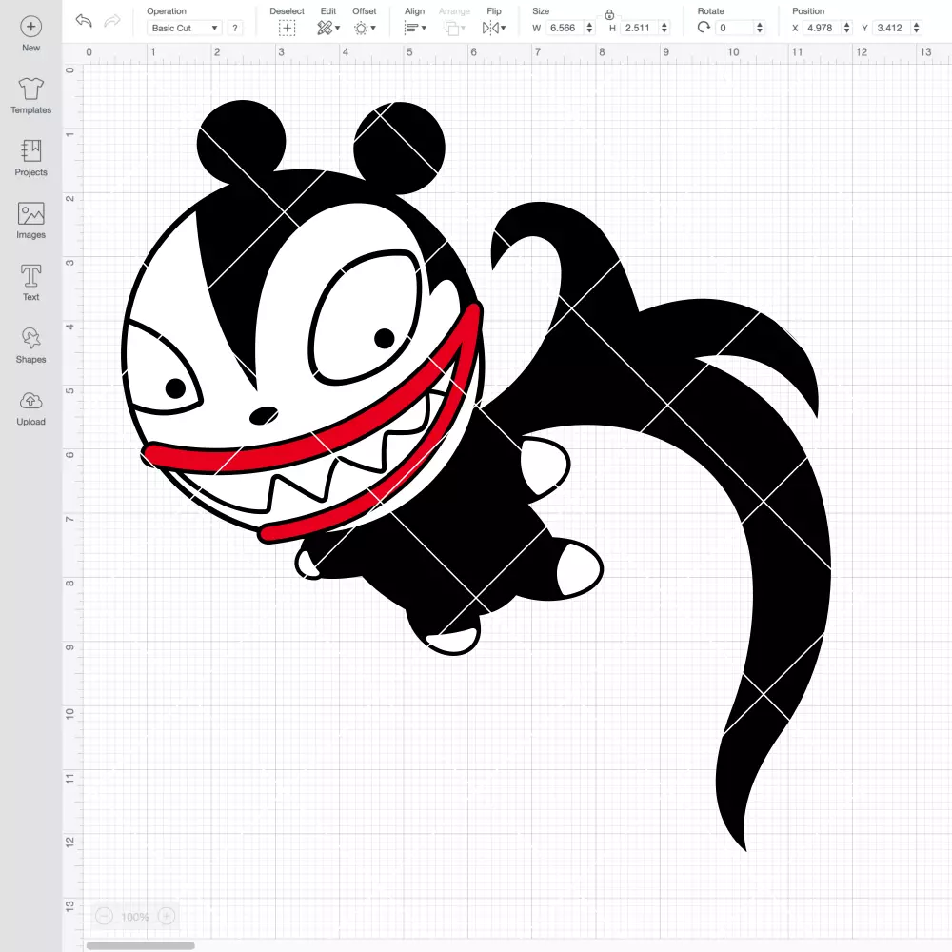Open the Operation help question mark
Image resolution: width=952 pixels, height=952 pixels.
(x=235, y=28)
